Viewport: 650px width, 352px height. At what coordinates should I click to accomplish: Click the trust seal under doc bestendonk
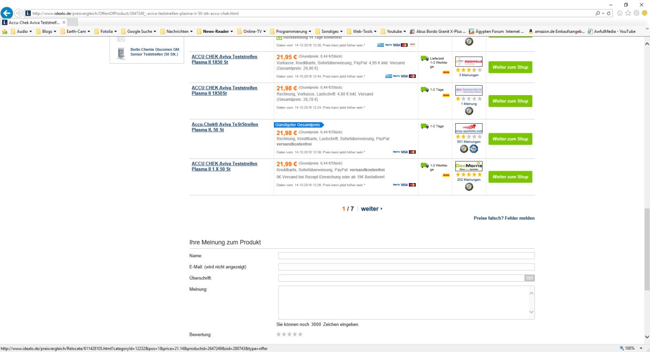click(469, 111)
